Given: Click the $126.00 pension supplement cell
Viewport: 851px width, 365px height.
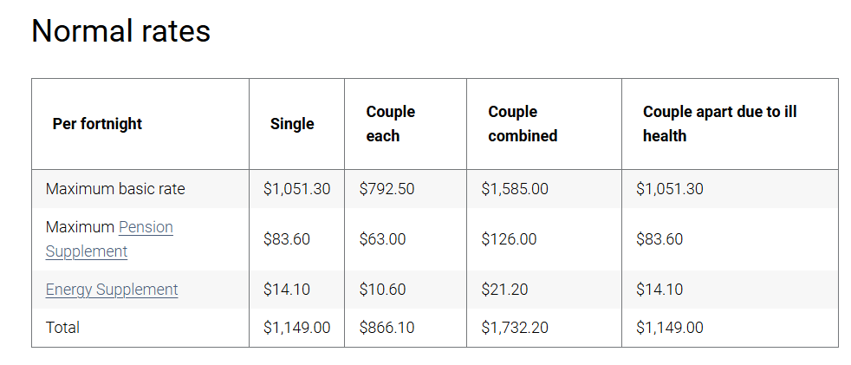Looking at the screenshot, I should pyautogui.click(x=509, y=239).
